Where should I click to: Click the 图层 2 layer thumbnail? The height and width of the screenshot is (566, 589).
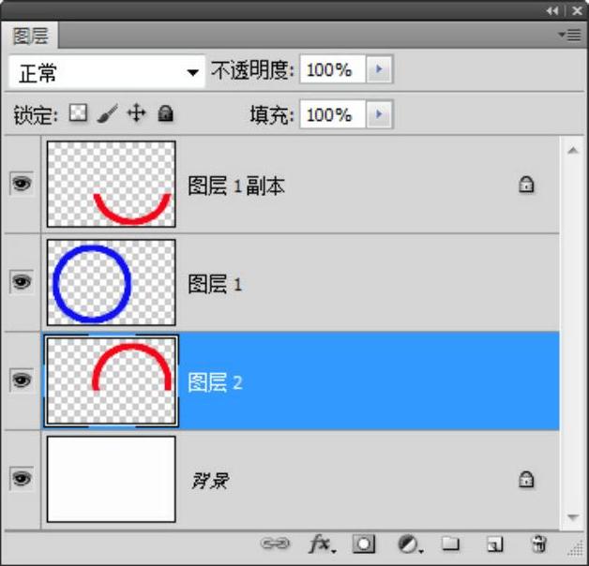coord(112,380)
